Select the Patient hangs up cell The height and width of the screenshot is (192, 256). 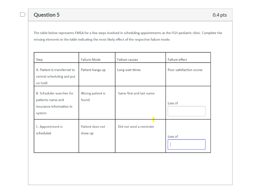(x=93, y=70)
